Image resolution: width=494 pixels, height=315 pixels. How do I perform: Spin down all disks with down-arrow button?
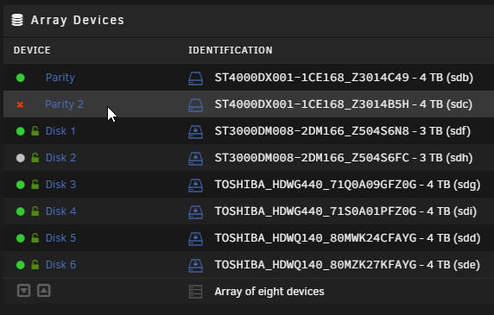(24, 291)
